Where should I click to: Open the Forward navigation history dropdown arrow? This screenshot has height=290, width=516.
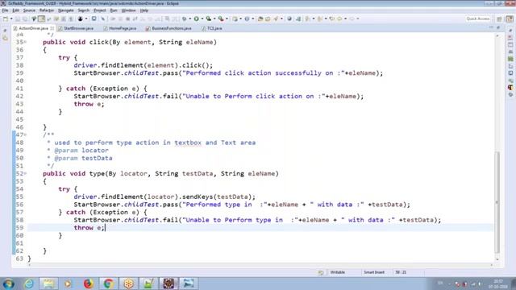tap(358, 19)
